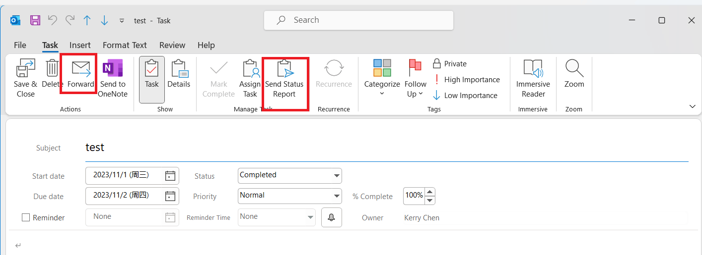
Task: Open Customize Quick Access Toolbar dropdown
Action: pos(122,21)
